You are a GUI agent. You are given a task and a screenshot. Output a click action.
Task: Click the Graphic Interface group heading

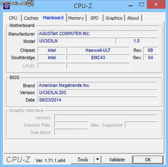coord(26,111)
